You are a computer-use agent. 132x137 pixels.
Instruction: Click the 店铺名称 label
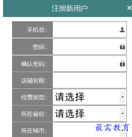(34, 81)
